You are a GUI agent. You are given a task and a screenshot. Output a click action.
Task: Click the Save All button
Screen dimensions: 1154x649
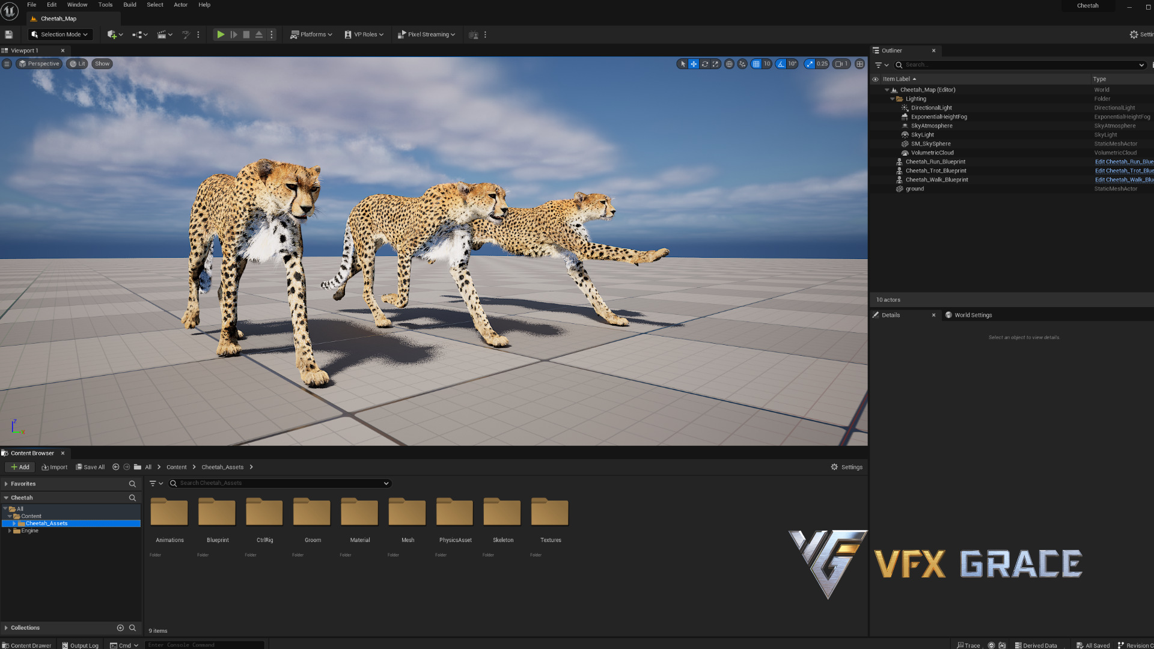pyautogui.click(x=90, y=468)
